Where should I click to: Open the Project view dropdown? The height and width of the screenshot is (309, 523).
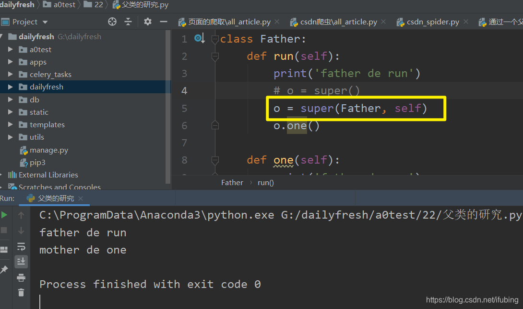coord(45,22)
